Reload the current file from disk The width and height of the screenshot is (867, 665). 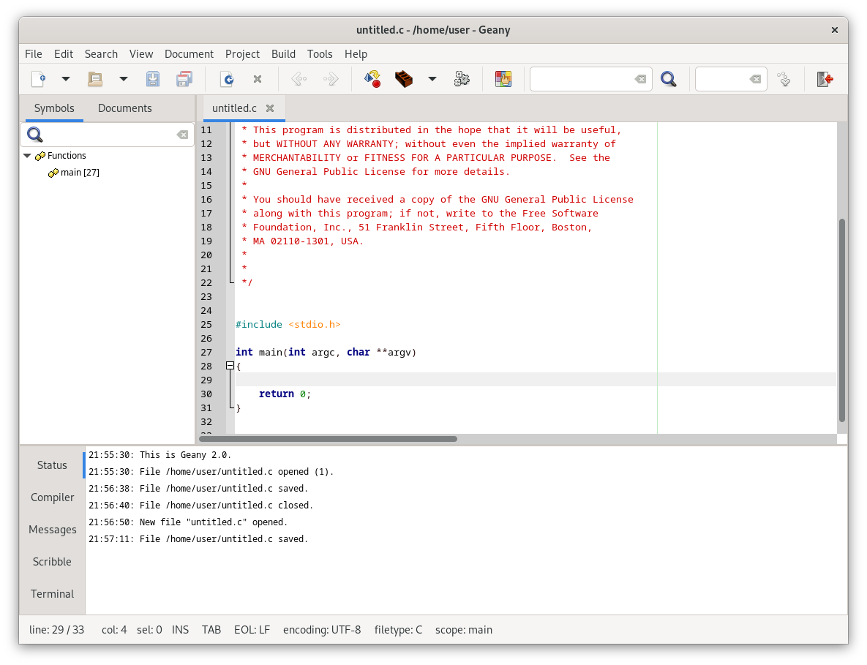click(x=227, y=79)
